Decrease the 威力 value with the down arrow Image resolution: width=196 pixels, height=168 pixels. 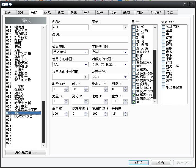click(x=86, y=90)
